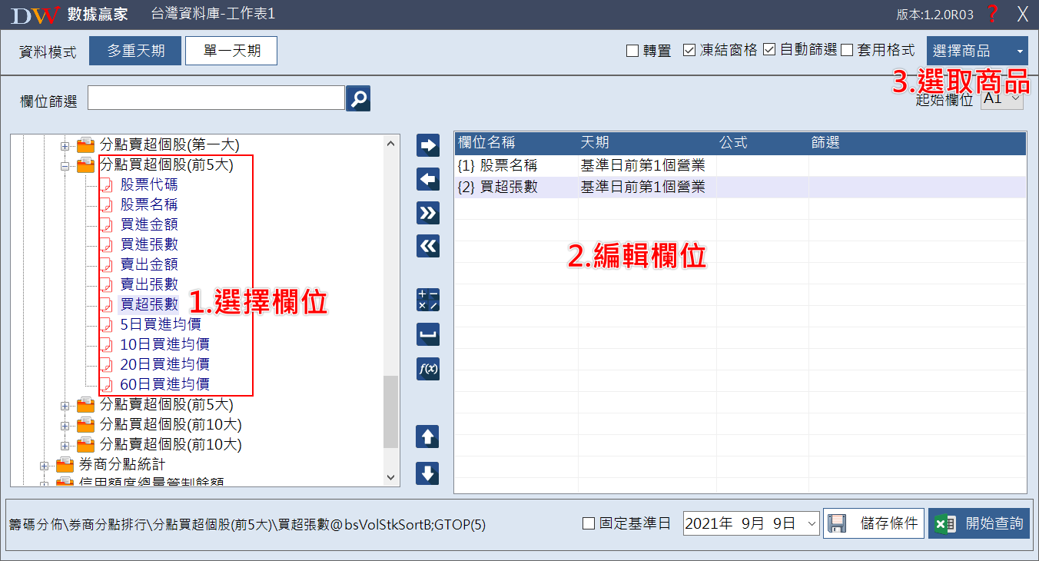This screenshot has width=1039, height=561.
Task: Click the DW 數據贏家 logo
Action: [69, 15]
